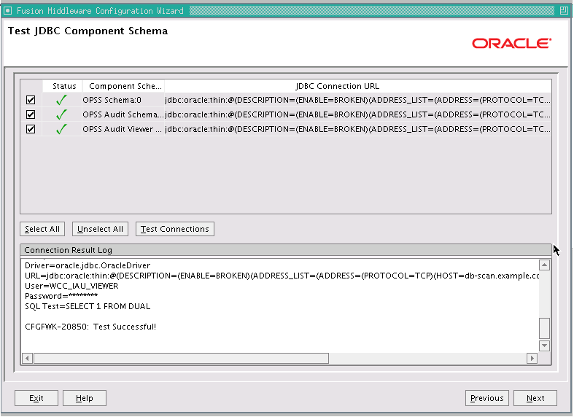Click the Status column header
Screen dimensions: 574x417
(63, 86)
